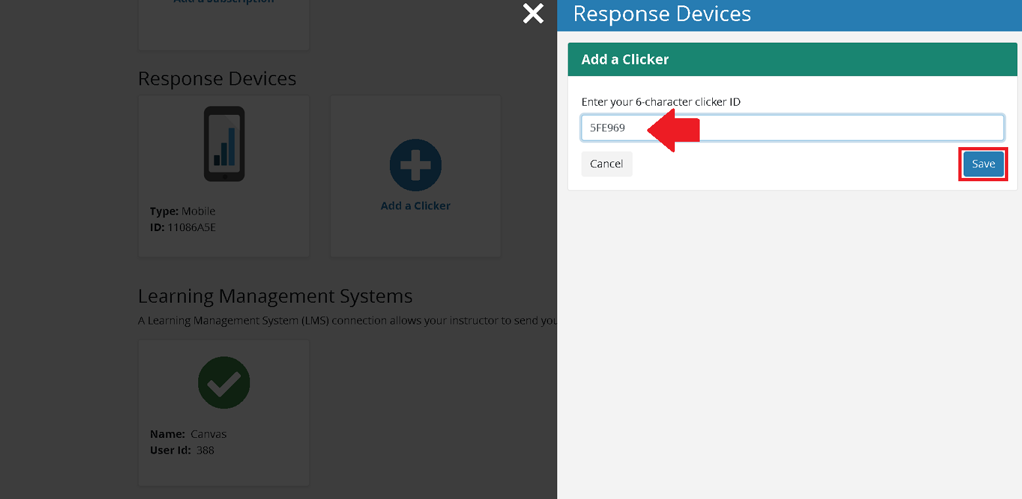Image resolution: width=1022 pixels, height=499 pixels.
Task: Click the blue Response Devices panel title
Action: 662,14
